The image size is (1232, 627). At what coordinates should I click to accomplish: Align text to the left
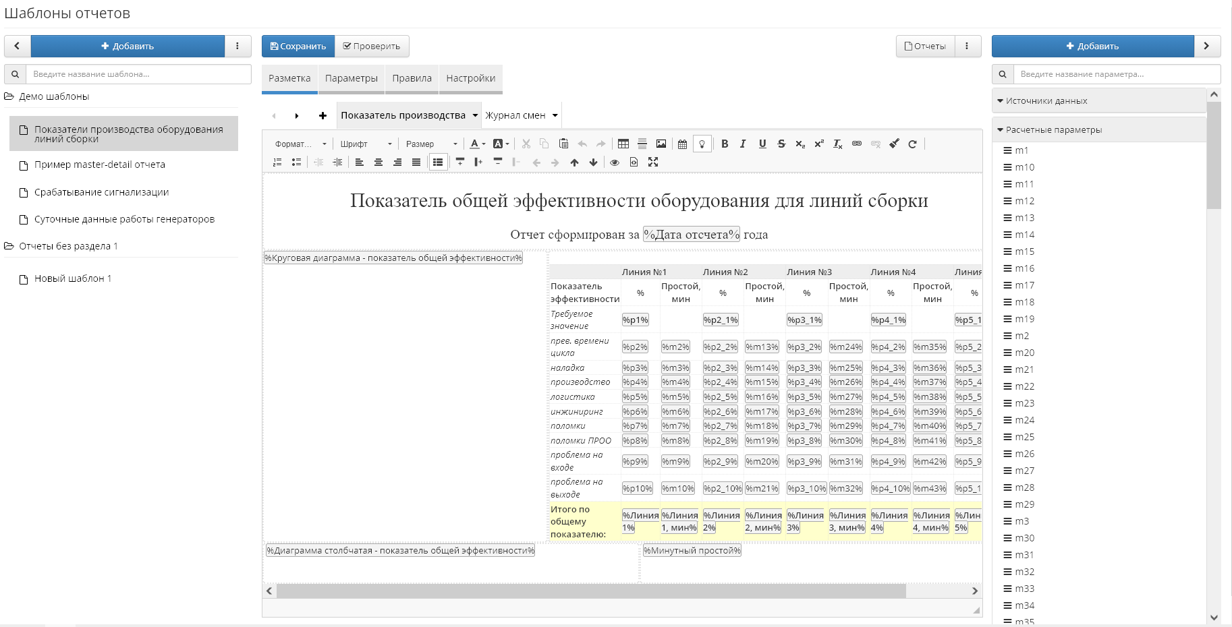pyautogui.click(x=360, y=162)
